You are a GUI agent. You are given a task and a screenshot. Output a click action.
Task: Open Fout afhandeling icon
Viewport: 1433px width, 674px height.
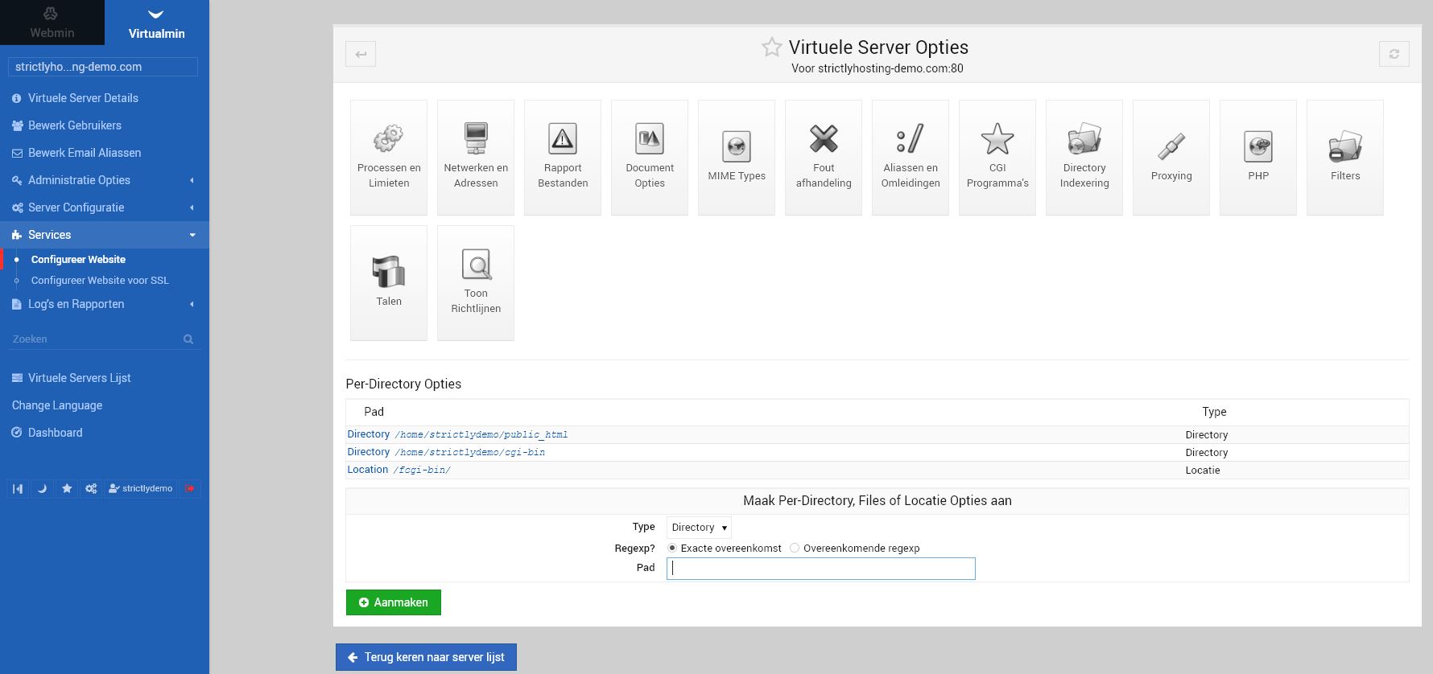click(x=824, y=158)
